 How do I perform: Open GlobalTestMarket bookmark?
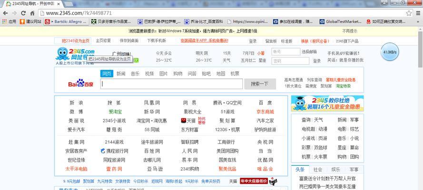(341, 21)
